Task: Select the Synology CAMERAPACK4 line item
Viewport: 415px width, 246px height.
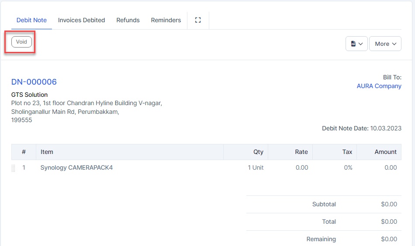Action: point(76,167)
